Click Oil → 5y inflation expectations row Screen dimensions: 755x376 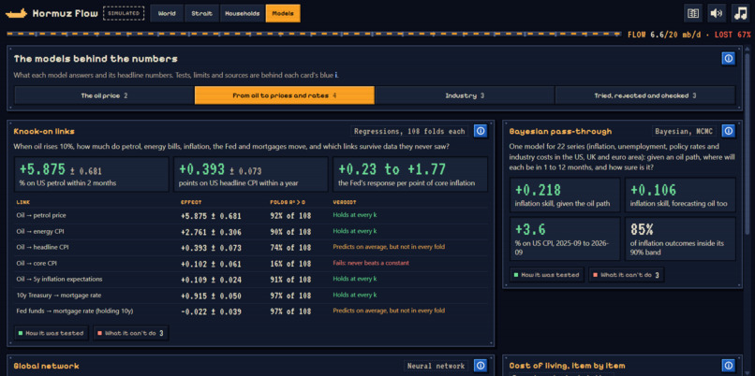(251, 279)
